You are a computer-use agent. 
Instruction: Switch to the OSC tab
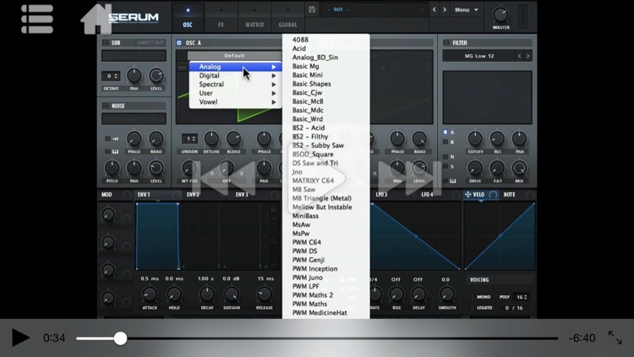(x=188, y=17)
